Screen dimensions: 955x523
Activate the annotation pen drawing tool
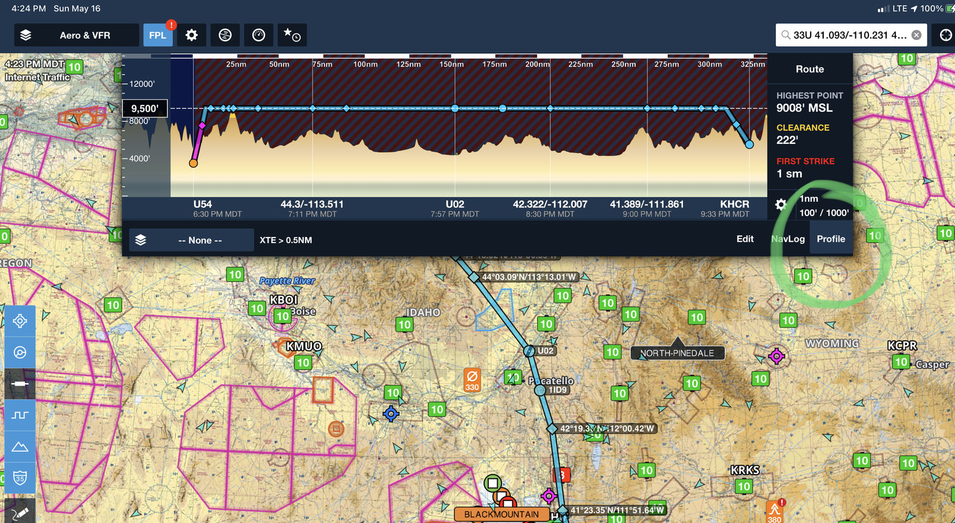pyautogui.click(x=20, y=512)
